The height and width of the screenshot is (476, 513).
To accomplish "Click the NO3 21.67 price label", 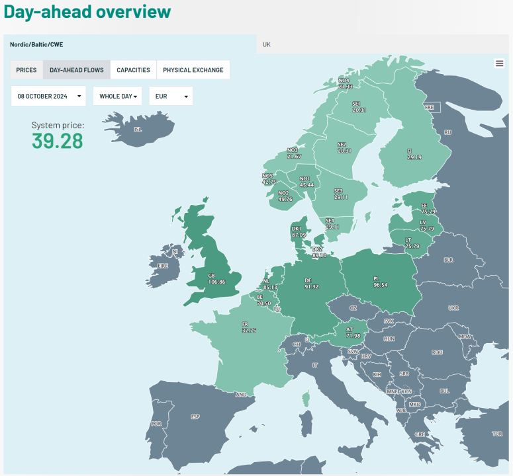I will click(294, 153).
